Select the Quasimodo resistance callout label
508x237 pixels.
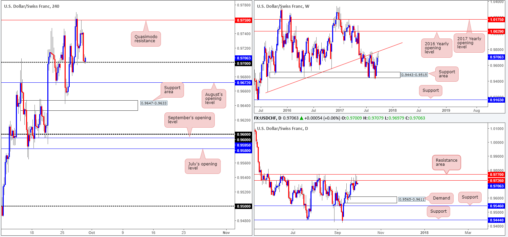point(145,38)
